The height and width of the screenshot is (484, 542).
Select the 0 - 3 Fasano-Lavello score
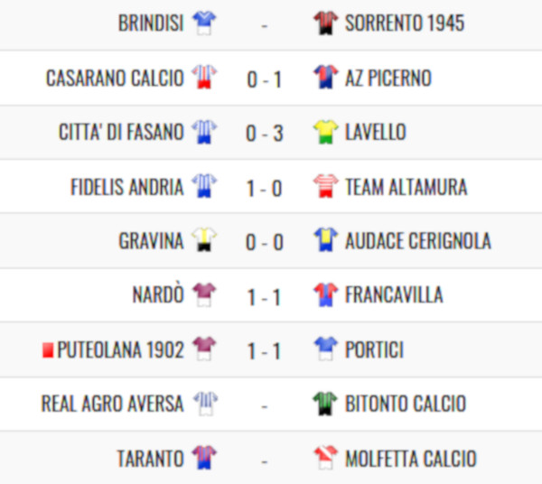(265, 134)
